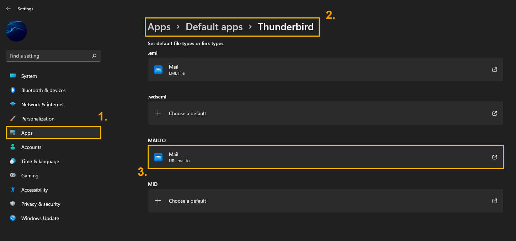Open Bluetooth & devices settings
This screenshot has height=241, width=516.
(x=53, y=90)
